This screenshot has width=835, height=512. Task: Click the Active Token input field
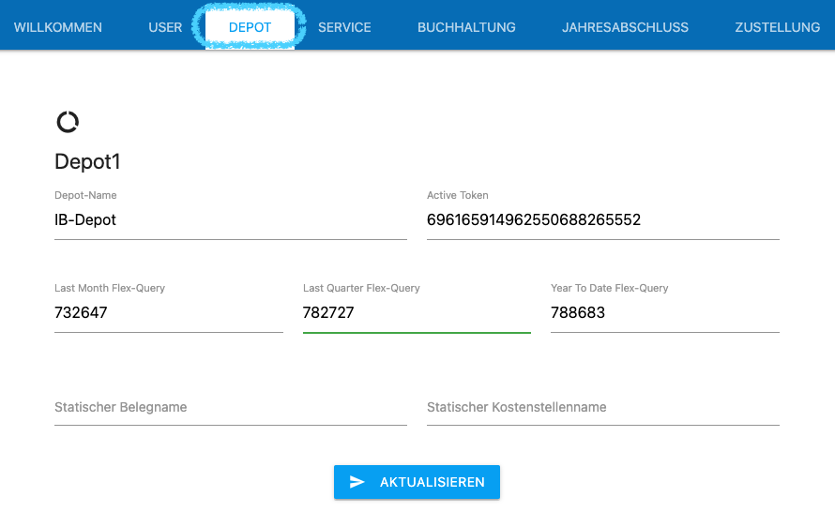click(603, 219)
